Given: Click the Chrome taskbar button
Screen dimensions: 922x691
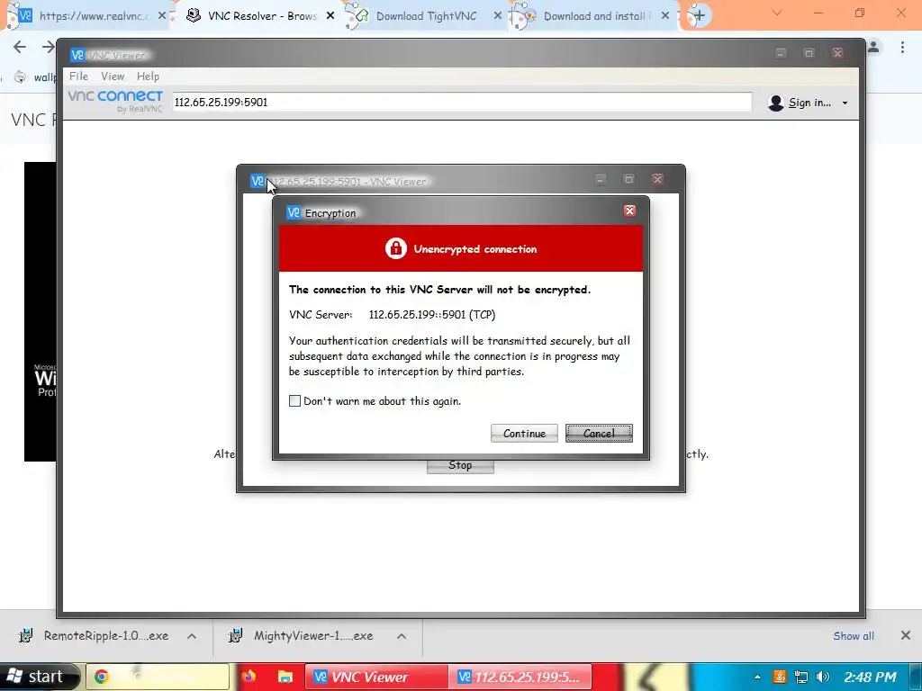Looking at the screenshot, I should click(x=158, y=677).
